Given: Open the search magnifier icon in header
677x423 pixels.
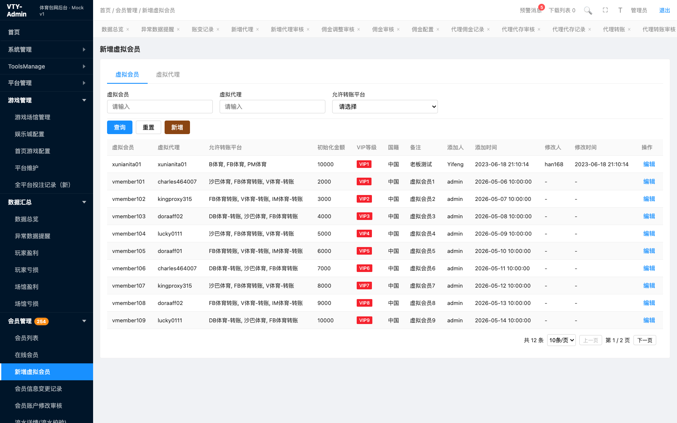Looking at the screenshot, I should click(588, 10).
